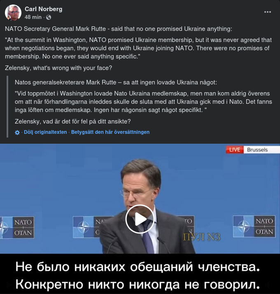Click subtitle line starting Не было никаких
The image size is (280, 294).
[x=138, y=266]
